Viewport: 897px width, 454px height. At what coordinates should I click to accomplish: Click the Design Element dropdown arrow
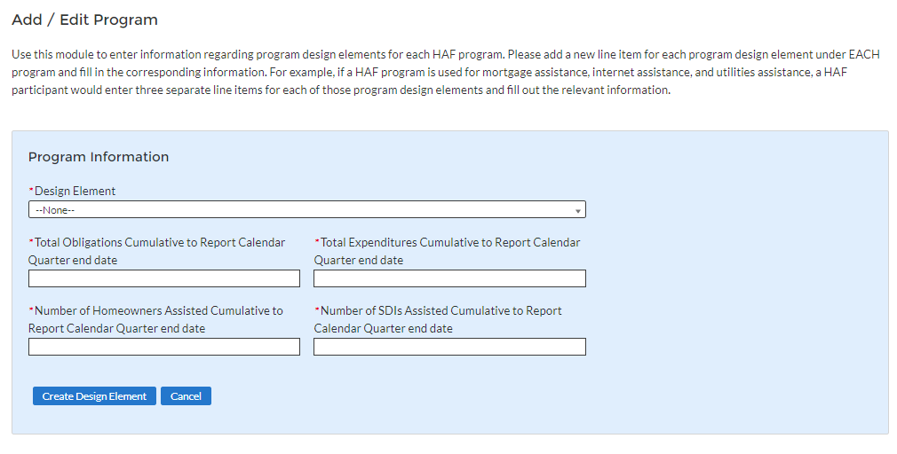click(578, 211)
